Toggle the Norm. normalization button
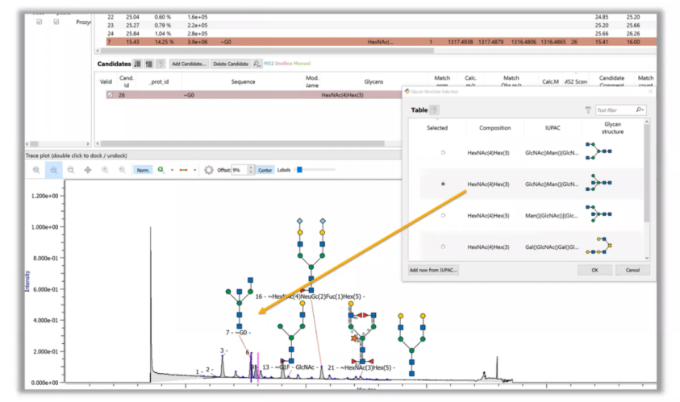The height and width of the screenshot is (402, 680). pyautogui.click(x=143, y=170)
